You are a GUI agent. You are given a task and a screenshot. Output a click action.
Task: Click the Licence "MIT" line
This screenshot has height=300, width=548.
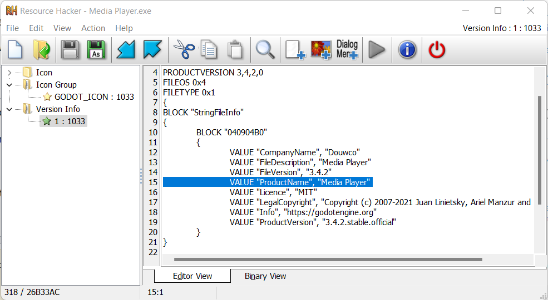273,192
